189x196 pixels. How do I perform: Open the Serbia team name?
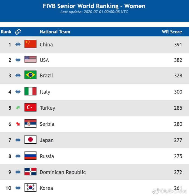pos(47,124)
